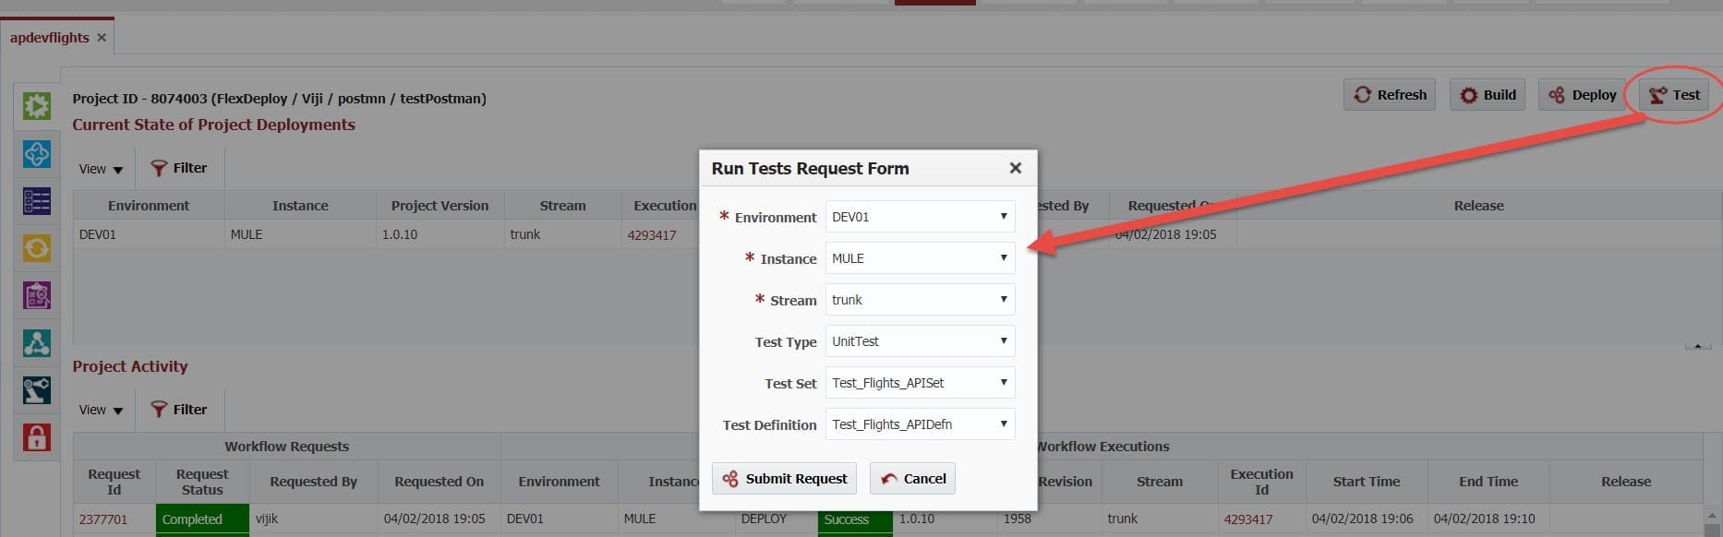Click the End Time column header
1723x537 pixels.
[1488, 482]
